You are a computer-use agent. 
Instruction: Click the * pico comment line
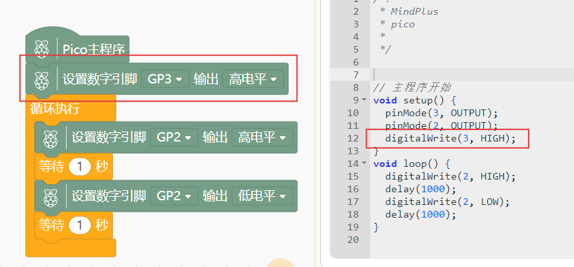[397, 24]
